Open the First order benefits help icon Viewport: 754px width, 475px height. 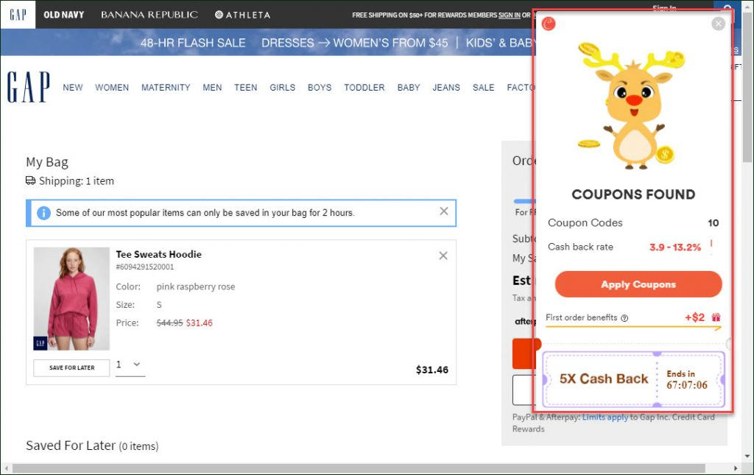point(624,318)
